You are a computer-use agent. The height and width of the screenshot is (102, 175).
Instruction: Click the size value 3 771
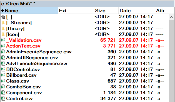(x=109, y=46)
